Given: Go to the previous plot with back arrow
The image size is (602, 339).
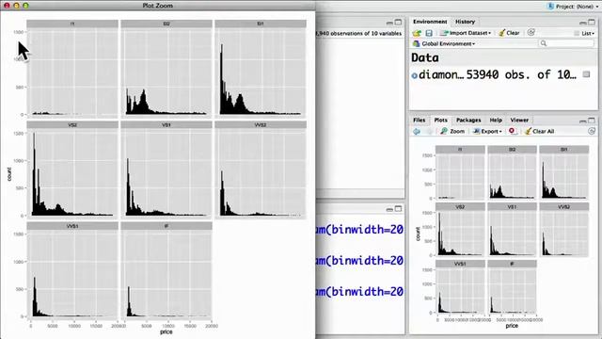Looking at the screenshot, I should point(417,132).
